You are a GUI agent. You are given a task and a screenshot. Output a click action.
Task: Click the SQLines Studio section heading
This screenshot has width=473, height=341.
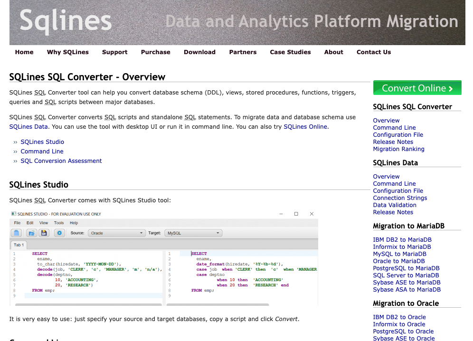click(x=39, y=185)
